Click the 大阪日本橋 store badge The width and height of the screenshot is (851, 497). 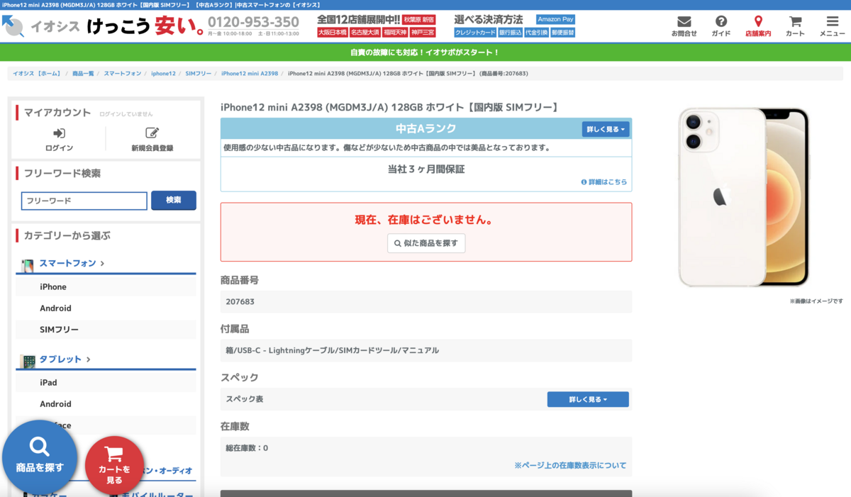coord(333,33)
